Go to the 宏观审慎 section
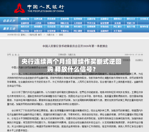The width and height of the screenshot is (149, 132). click(x=65, y=19)
